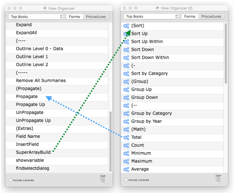Viewport: 235px width, 194px height.
Task: Click the gear icon next to Sort Down
Action: pos(126,50)
